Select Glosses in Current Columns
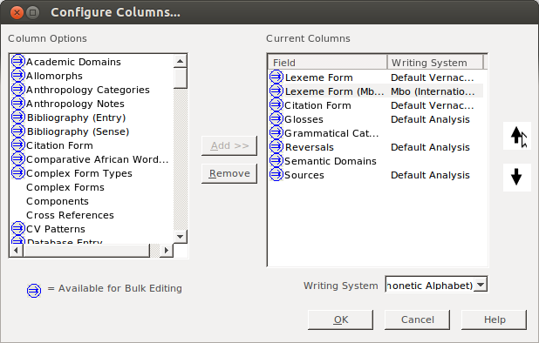This screenshot has height=343, width=539. pos(304,119)
